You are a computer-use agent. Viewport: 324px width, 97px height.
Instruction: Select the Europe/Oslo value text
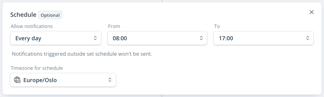tap(40, 80)
